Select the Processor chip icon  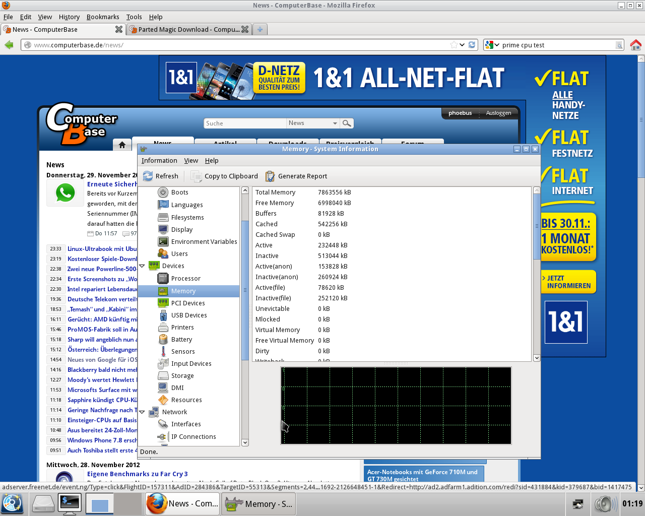[163, 278]
